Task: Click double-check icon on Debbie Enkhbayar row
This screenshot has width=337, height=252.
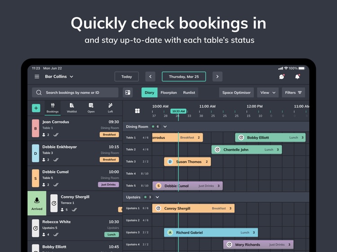Action: pyautogui.click(x=56, y=160)
